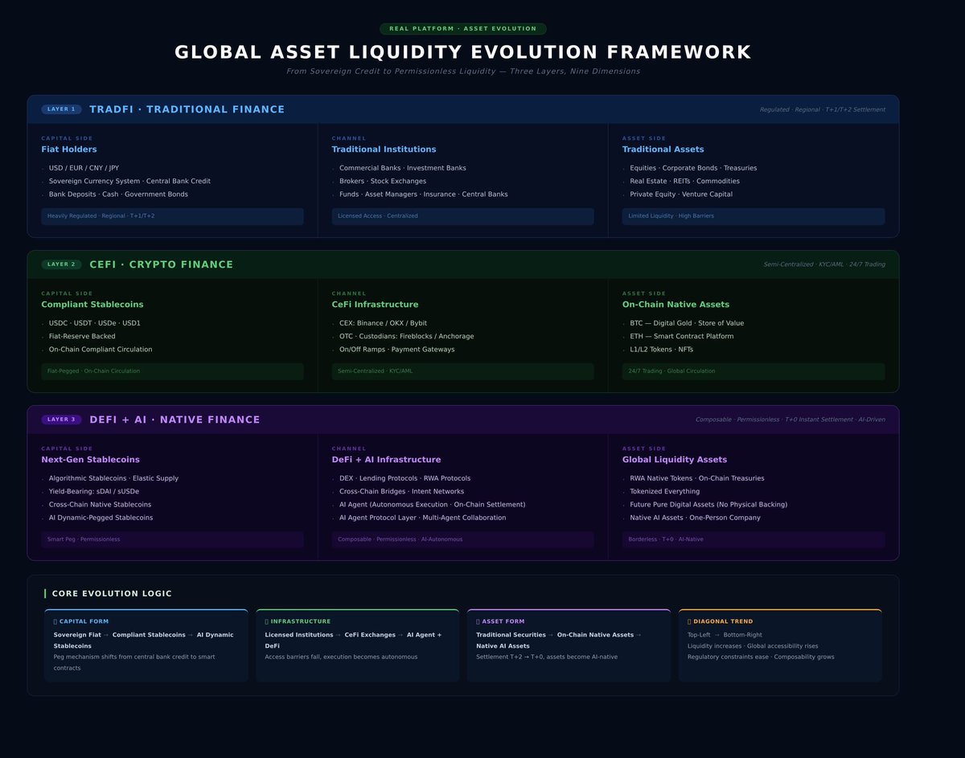This screenshot has width=965, height=758.
Task: Click 'Algorithmic Stablecoins · Elastic Supply' bullet
Action: tap(113, 478)
